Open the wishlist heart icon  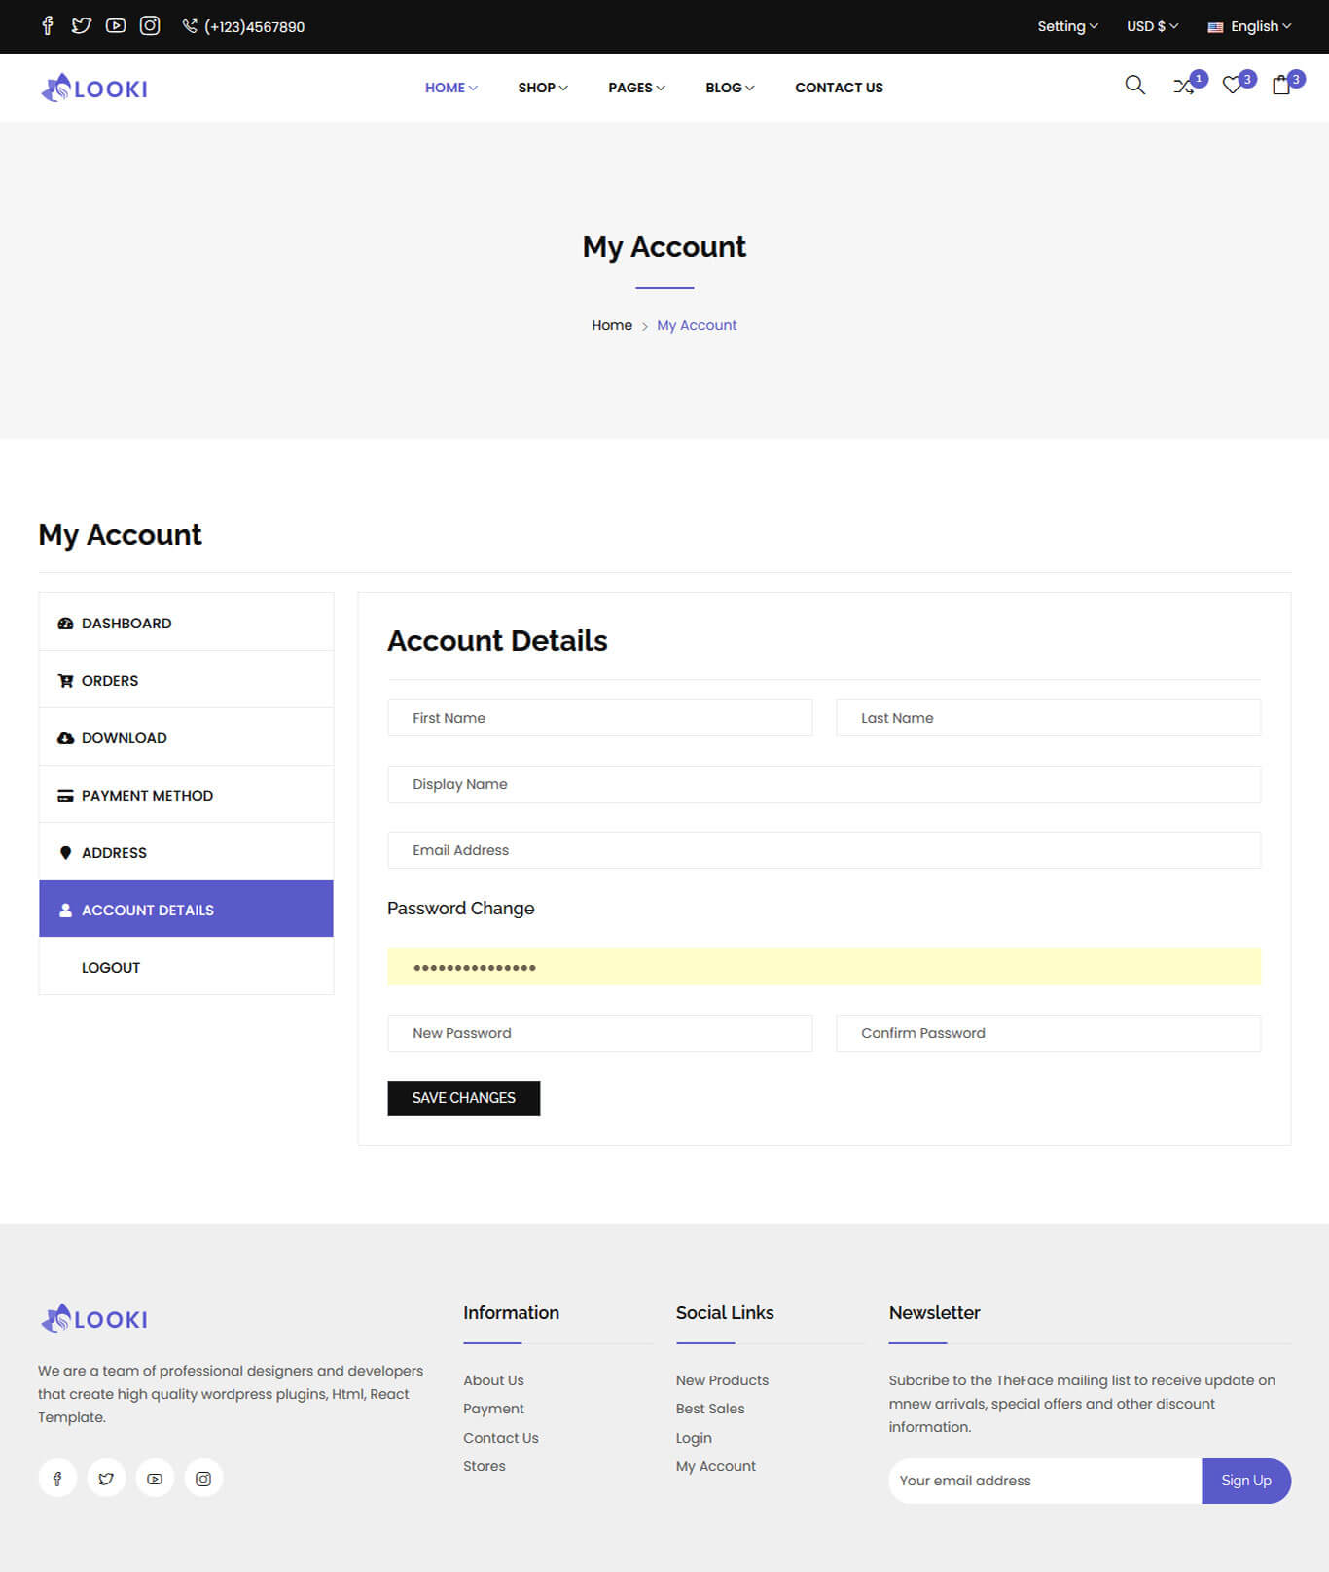(1232, 86)
